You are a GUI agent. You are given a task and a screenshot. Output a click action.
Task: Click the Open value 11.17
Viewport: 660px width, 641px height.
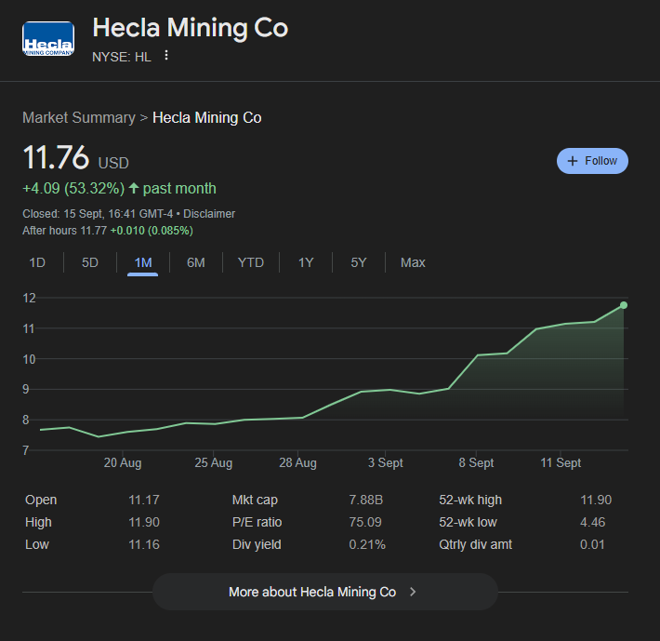[144, 500]
